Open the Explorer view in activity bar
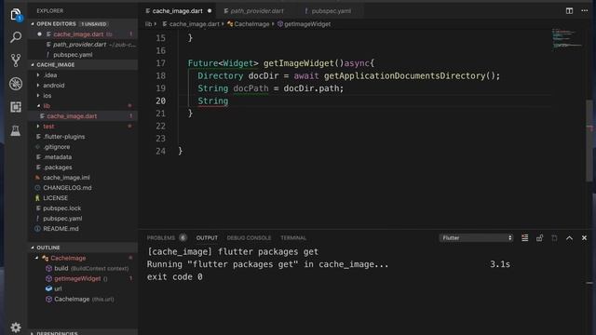 tap(16, 15)
